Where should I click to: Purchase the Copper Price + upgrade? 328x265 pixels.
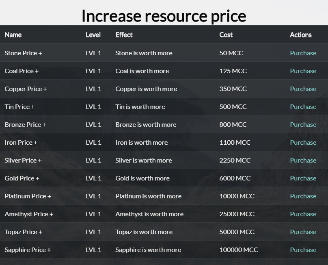(x=303, y=89)
